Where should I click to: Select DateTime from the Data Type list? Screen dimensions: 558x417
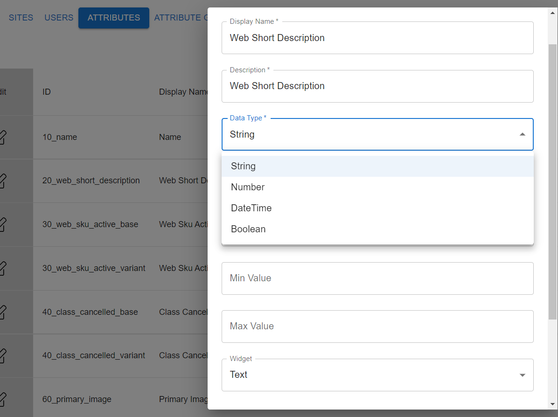click(x=251, y=208)
